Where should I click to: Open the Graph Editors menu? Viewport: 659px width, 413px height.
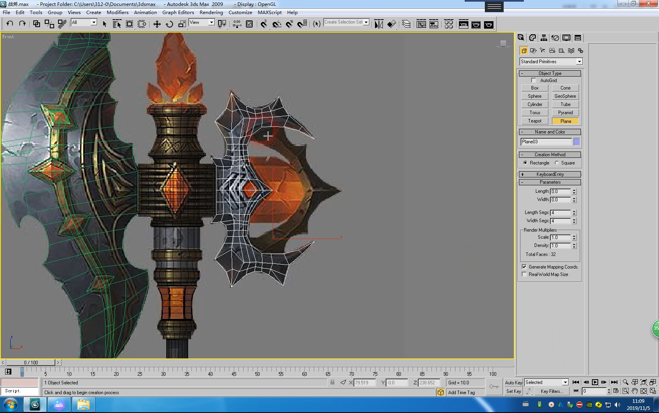[x=178, y=12]
